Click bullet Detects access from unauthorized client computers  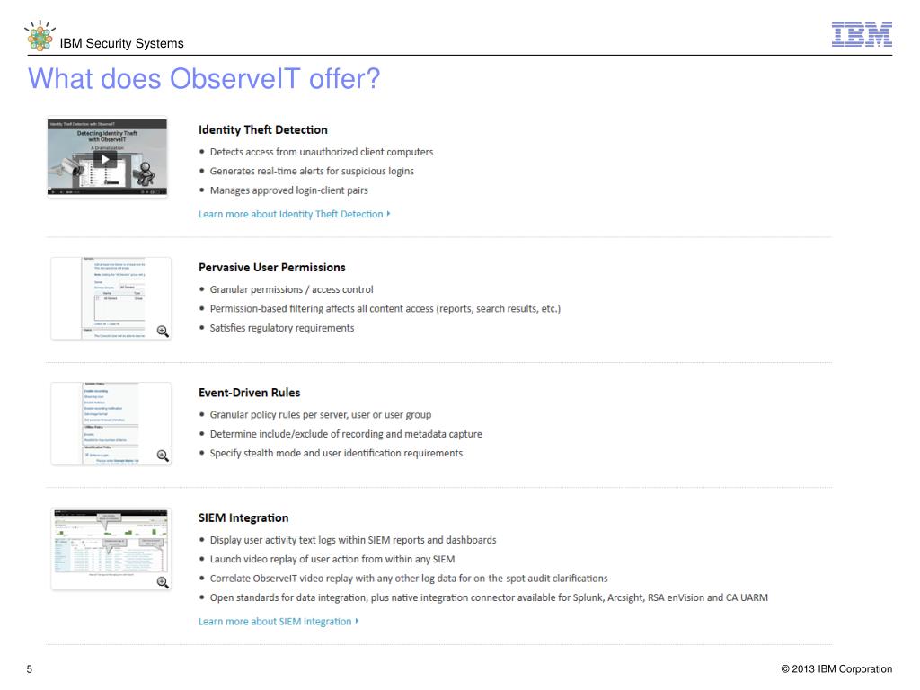322,152
